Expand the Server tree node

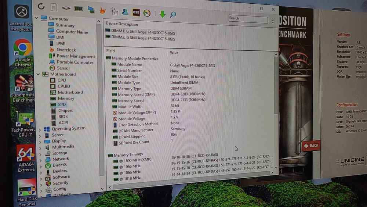pyautogui.click(x=40, y=136)
